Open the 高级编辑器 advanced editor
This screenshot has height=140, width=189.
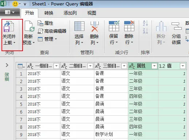[52, 31]
